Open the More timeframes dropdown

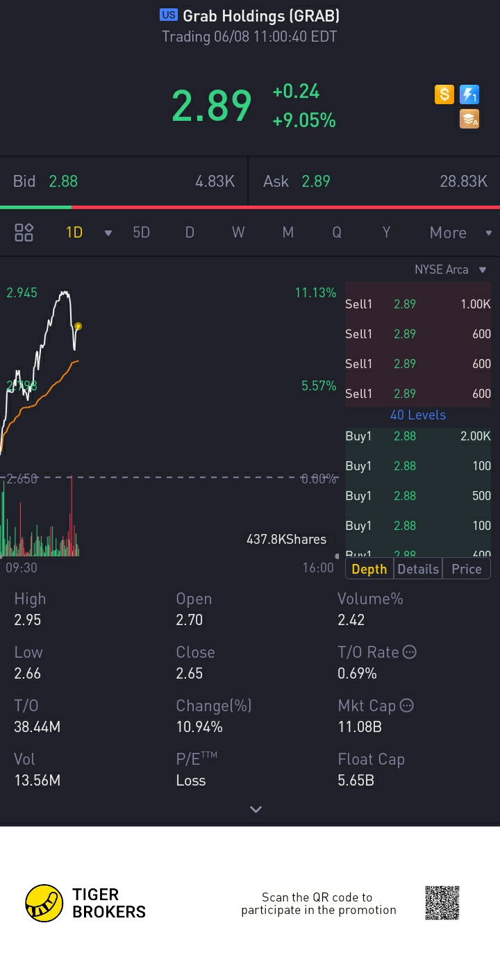pyautogui.click(x=460, y=233)
